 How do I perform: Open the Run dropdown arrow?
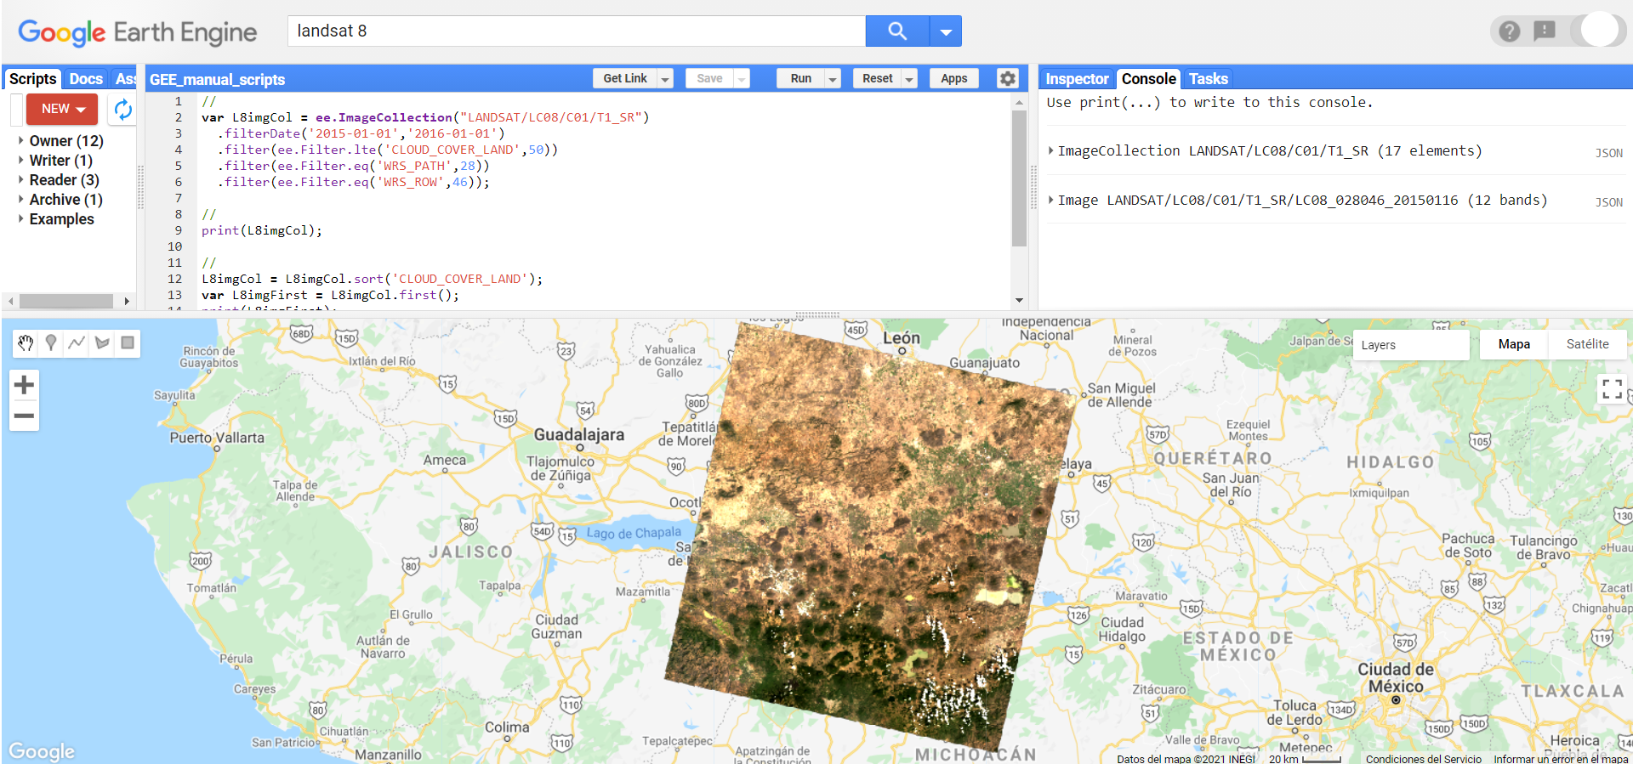[833, 78]
